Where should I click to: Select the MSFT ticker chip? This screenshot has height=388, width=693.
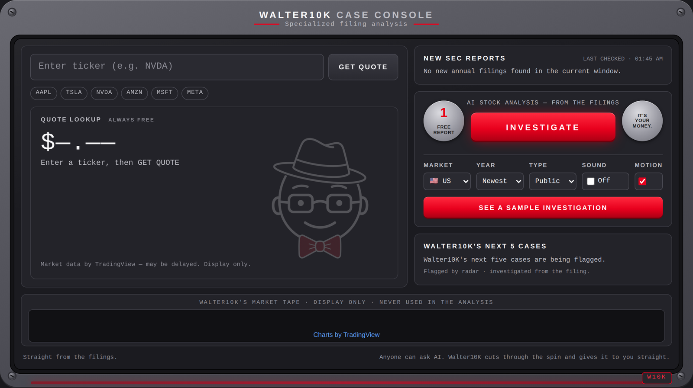tap(165, 93)
